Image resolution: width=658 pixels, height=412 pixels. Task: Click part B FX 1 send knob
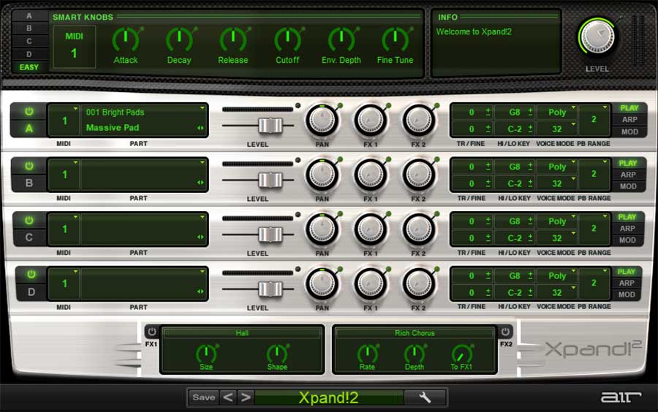370,175
